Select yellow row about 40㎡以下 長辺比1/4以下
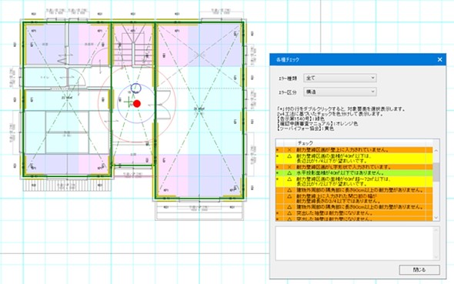Viewport: 454px width, 284px height. [355, 159]
